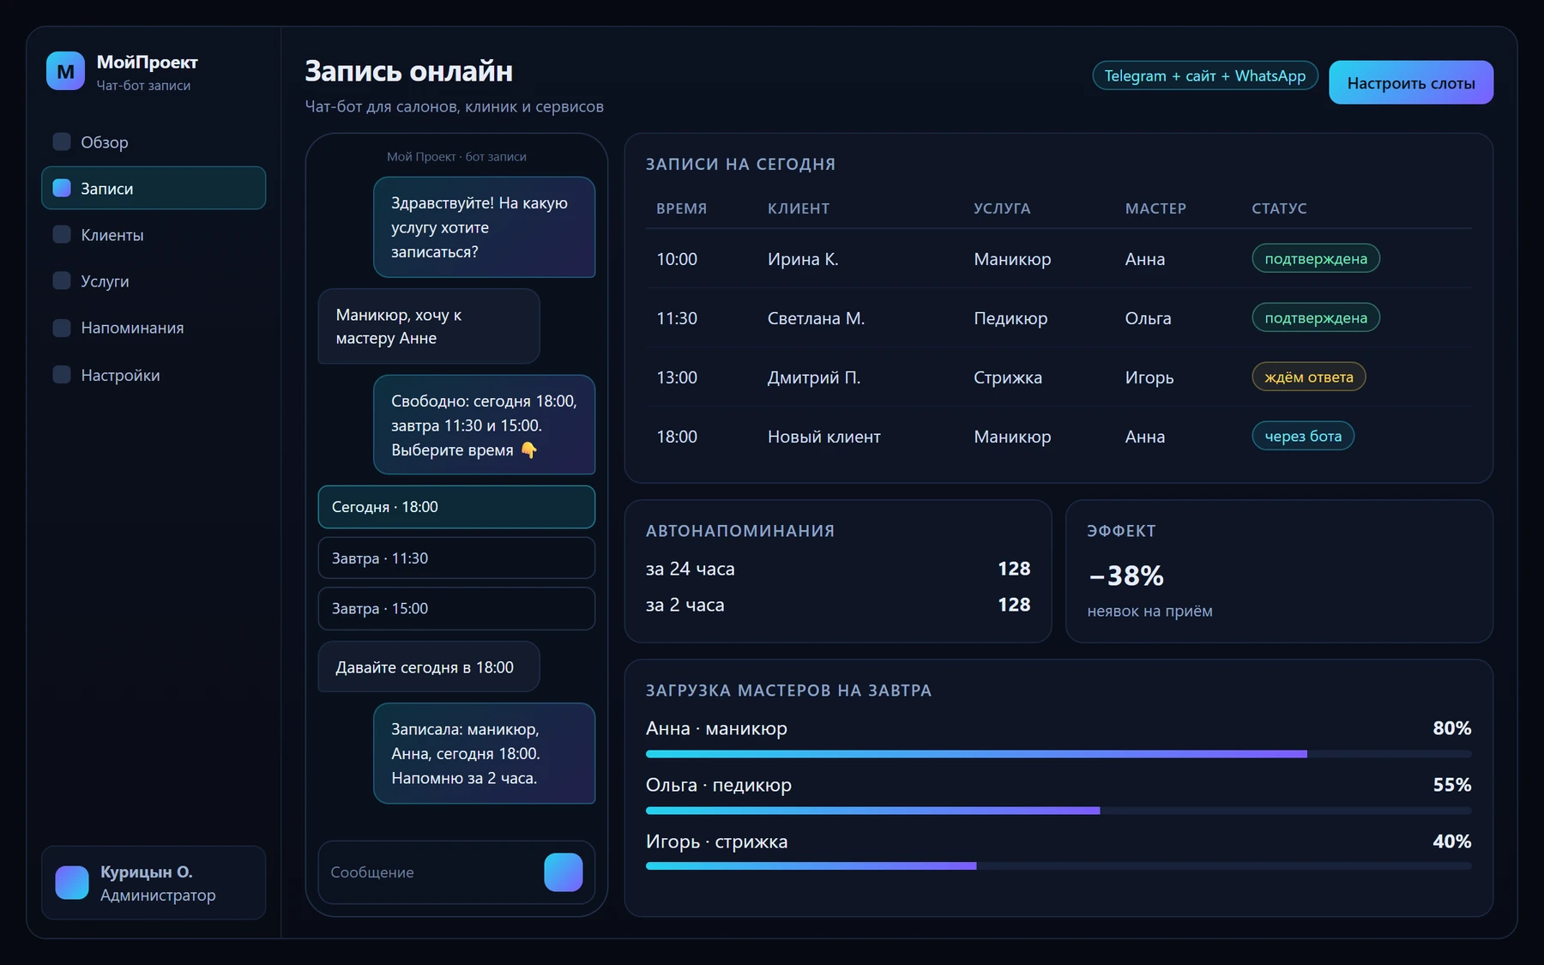Image resolution: width=1544 pixels, height=965 pixels.
Task: Select client Дмитрий П. in table
Action: point(814,377)
